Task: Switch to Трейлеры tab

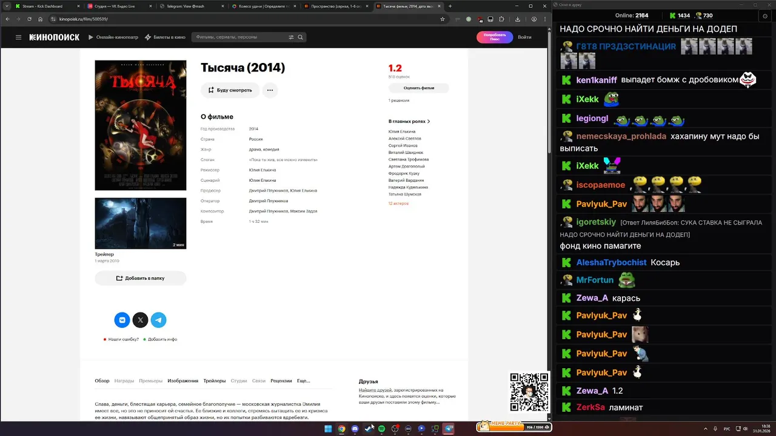Action: (215, 381)
